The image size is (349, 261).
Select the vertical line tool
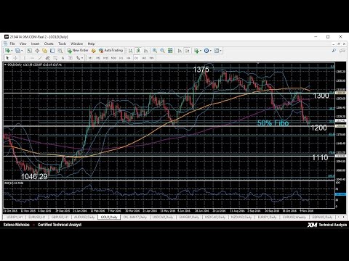coord(24,58)
